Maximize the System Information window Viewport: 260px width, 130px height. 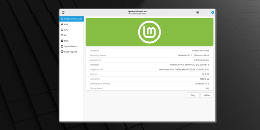pos(208,12)
